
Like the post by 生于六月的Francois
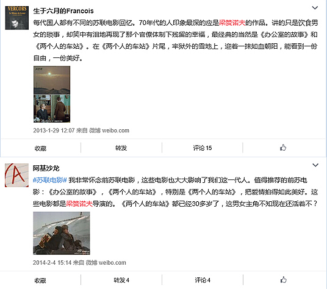point(283,148)
